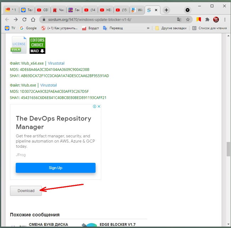231x228 pixels.
Task: Click the LICENSE EULA icon
Action: pyautogui.click(x=18, y=45)
